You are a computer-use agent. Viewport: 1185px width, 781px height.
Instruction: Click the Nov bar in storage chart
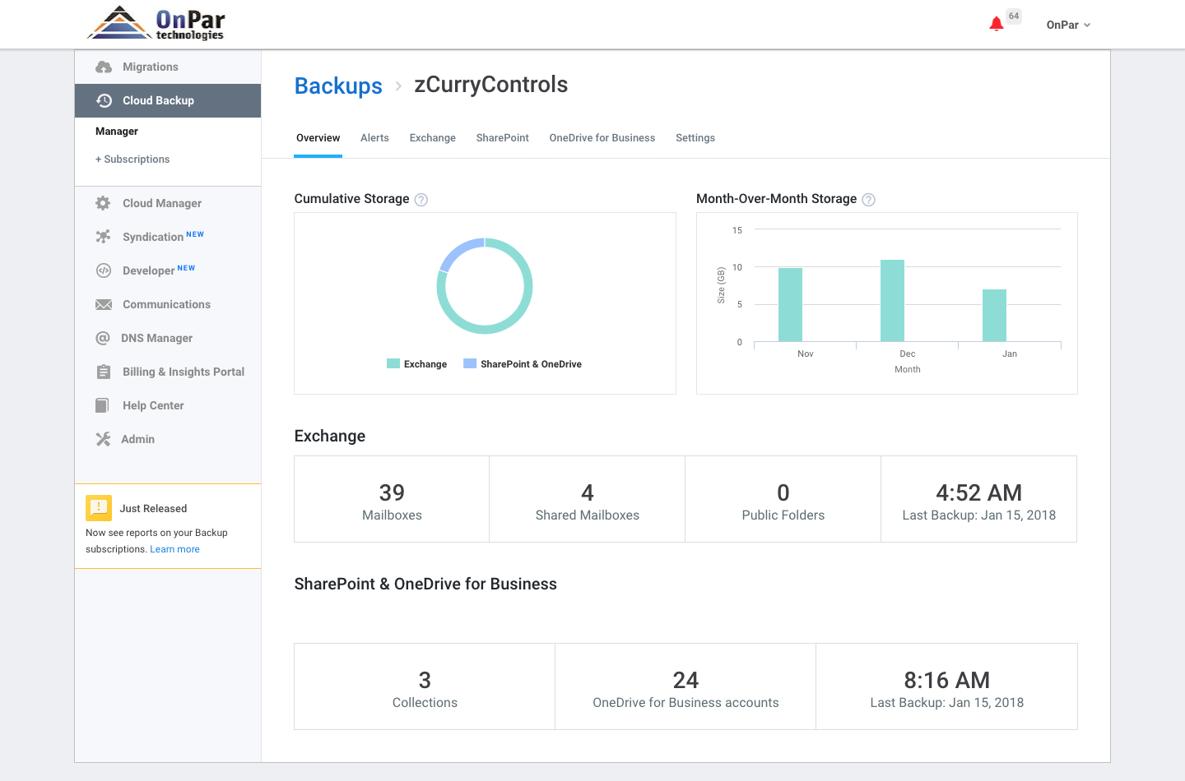point(790,305)
